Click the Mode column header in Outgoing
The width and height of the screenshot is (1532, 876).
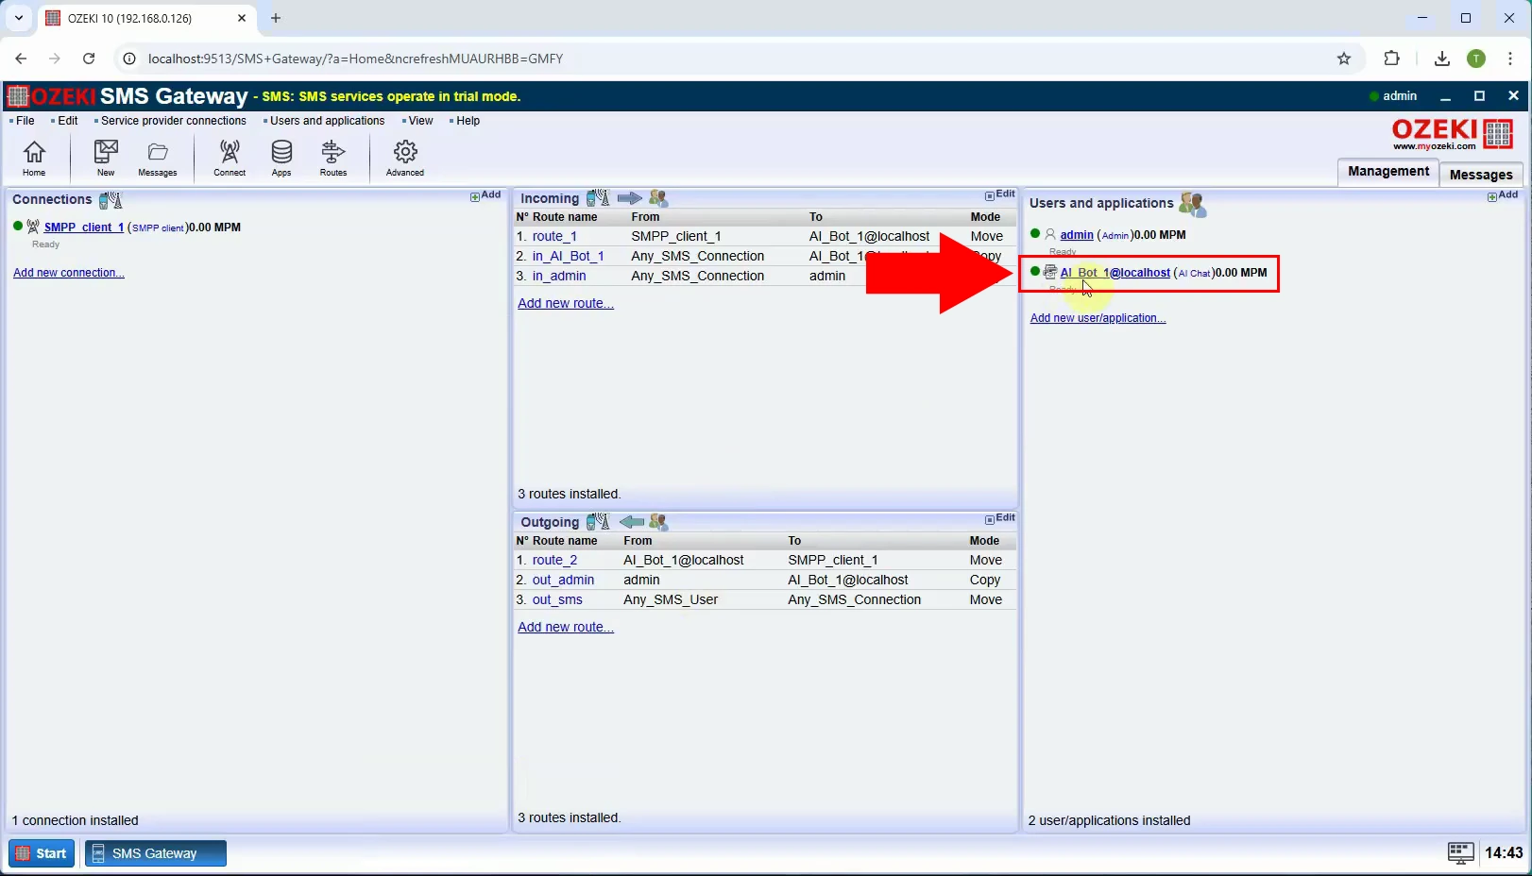984,541
